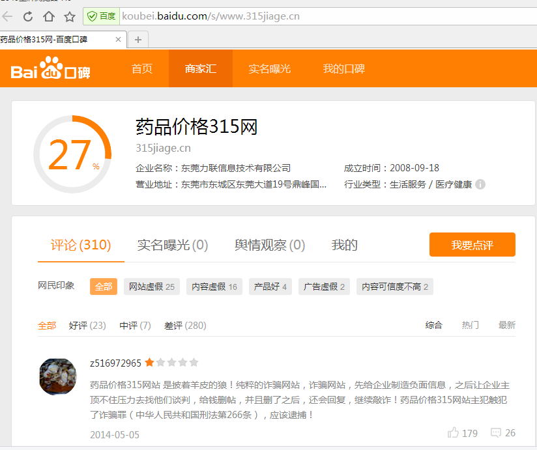This screenshot has height=450, width=537.
Task: Show 差评 (280) reviews
Action: (185, 325)
